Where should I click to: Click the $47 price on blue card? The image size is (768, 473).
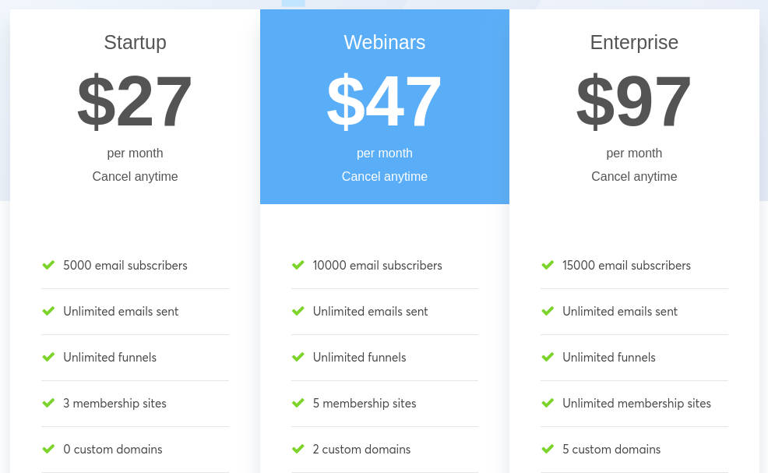pyautogui.click(x=385, y=101)
